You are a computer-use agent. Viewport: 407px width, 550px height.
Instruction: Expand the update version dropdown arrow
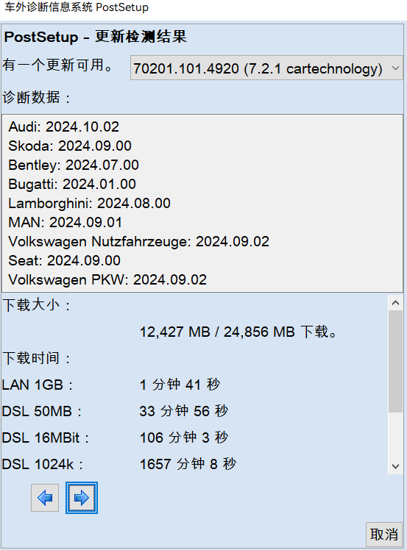(x=395, y=68)
